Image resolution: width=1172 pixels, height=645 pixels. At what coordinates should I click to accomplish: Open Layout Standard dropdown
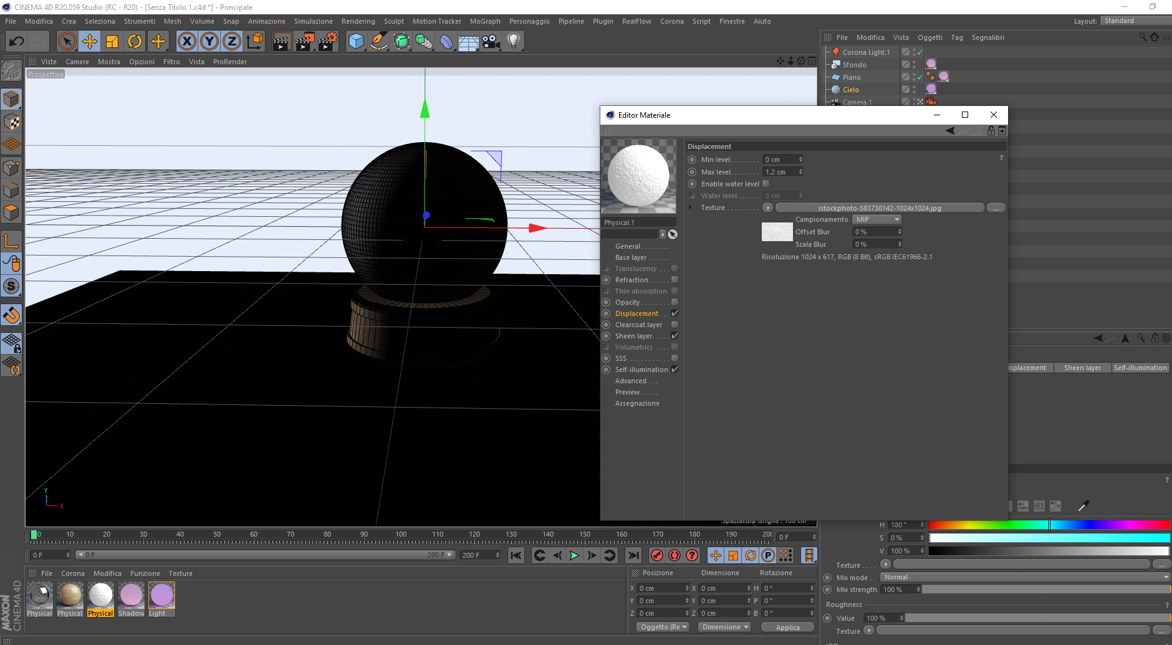1136,21
